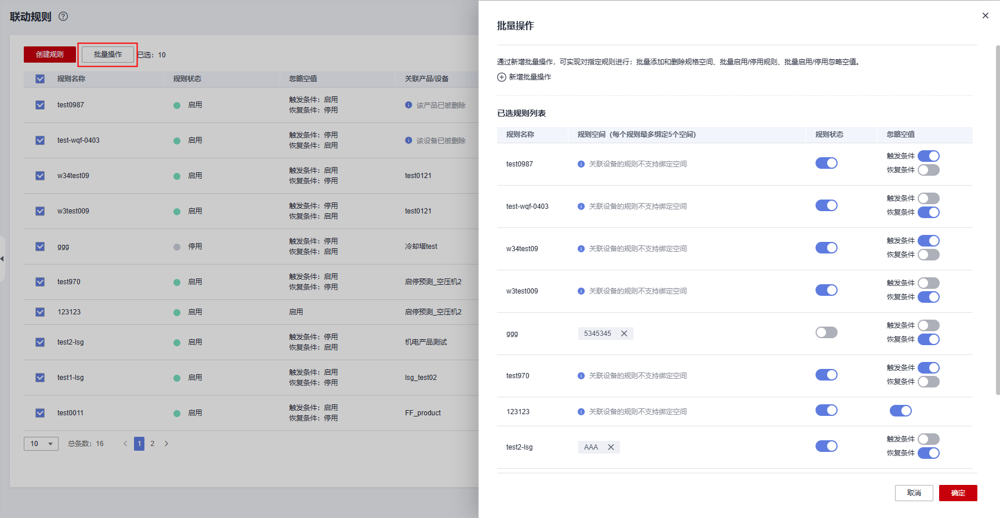
Task: Uncheck the test1-lsg row checkbox
Action: click(40, 378)
